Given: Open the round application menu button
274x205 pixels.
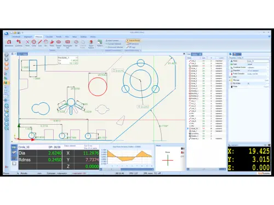Looking at the screenshot, I should pyautogui.click(x=6, y=33).
